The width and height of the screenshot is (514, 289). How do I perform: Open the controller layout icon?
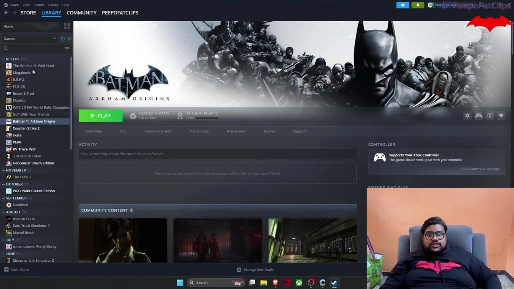point(479,116)
